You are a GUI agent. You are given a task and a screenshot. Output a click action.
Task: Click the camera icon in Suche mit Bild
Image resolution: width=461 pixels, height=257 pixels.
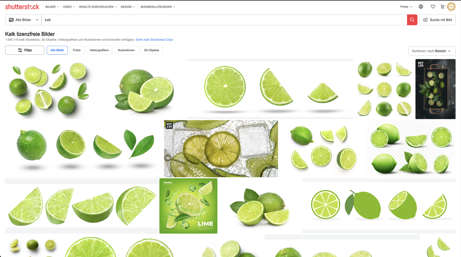pos(425,20)
